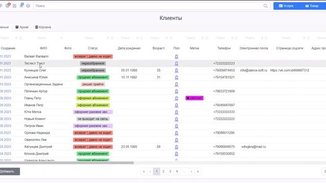Click the last page double-arrow in pagination
This screenshot has width=326, height=183.
coord(198,172)
